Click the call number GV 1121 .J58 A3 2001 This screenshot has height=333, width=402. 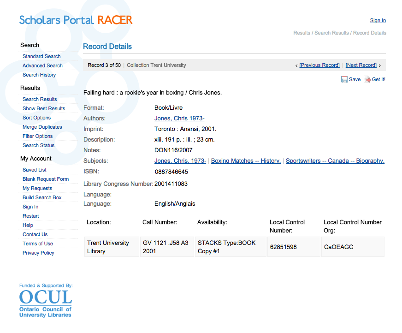pyautogui.click(x=167, y=247)
